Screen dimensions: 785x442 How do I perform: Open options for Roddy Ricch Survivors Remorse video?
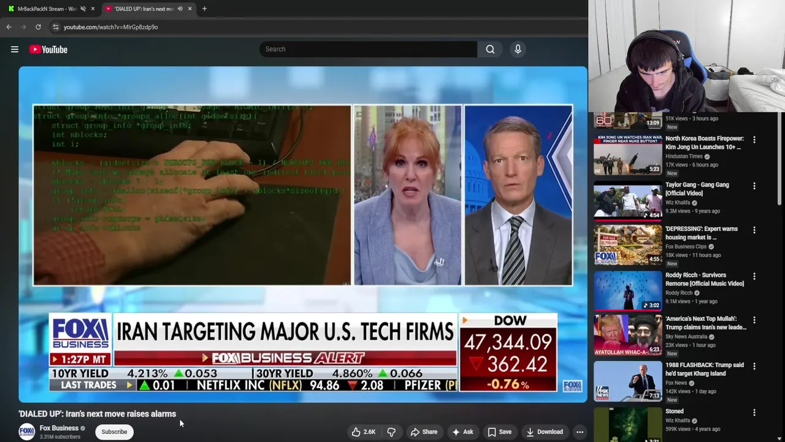(754, 277)
